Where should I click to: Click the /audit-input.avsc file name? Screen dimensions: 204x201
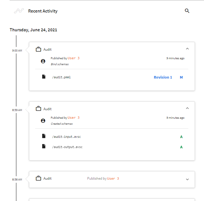click(x=66, y=137)
